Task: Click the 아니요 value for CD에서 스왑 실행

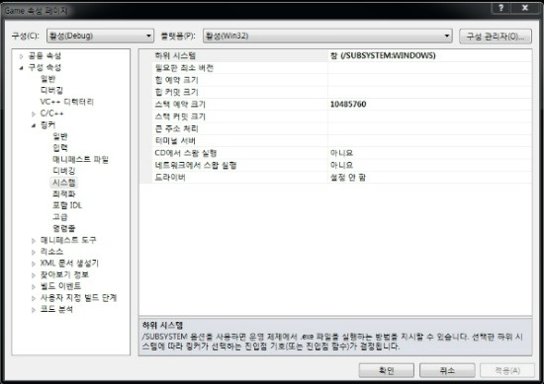Action: [x=341, y=153]
